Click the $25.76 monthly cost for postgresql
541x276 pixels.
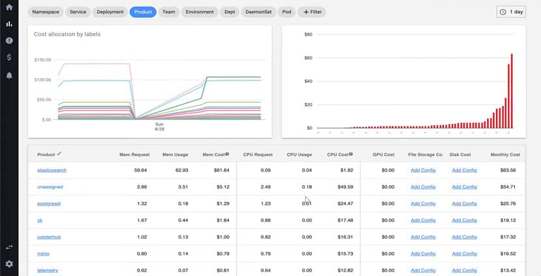click(508, 204)
